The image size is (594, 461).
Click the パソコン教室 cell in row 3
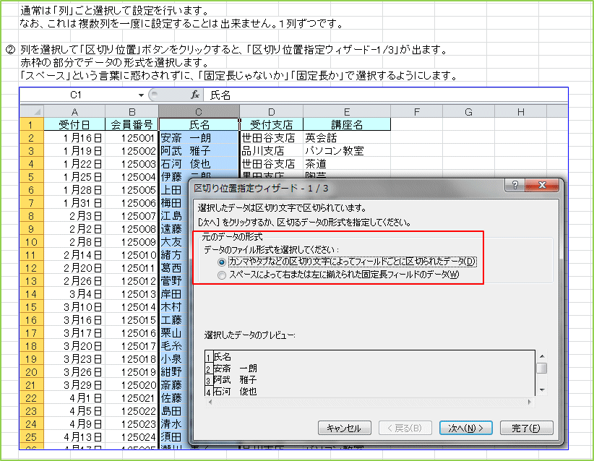(x=347, y=150)
